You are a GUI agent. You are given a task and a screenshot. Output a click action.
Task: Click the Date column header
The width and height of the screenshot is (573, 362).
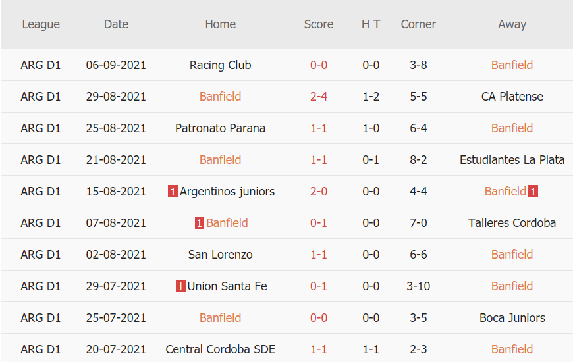[x=116, y=24]
